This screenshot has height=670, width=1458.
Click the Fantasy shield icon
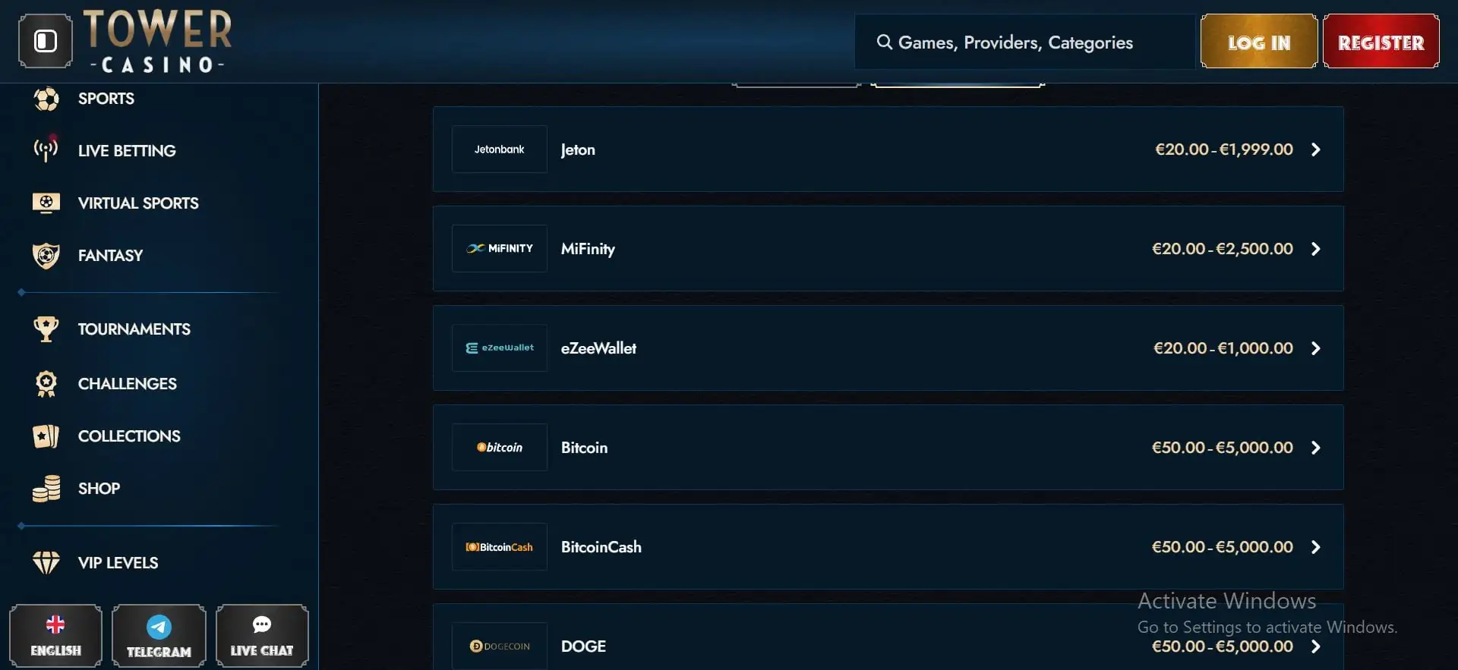coord(46,256)
